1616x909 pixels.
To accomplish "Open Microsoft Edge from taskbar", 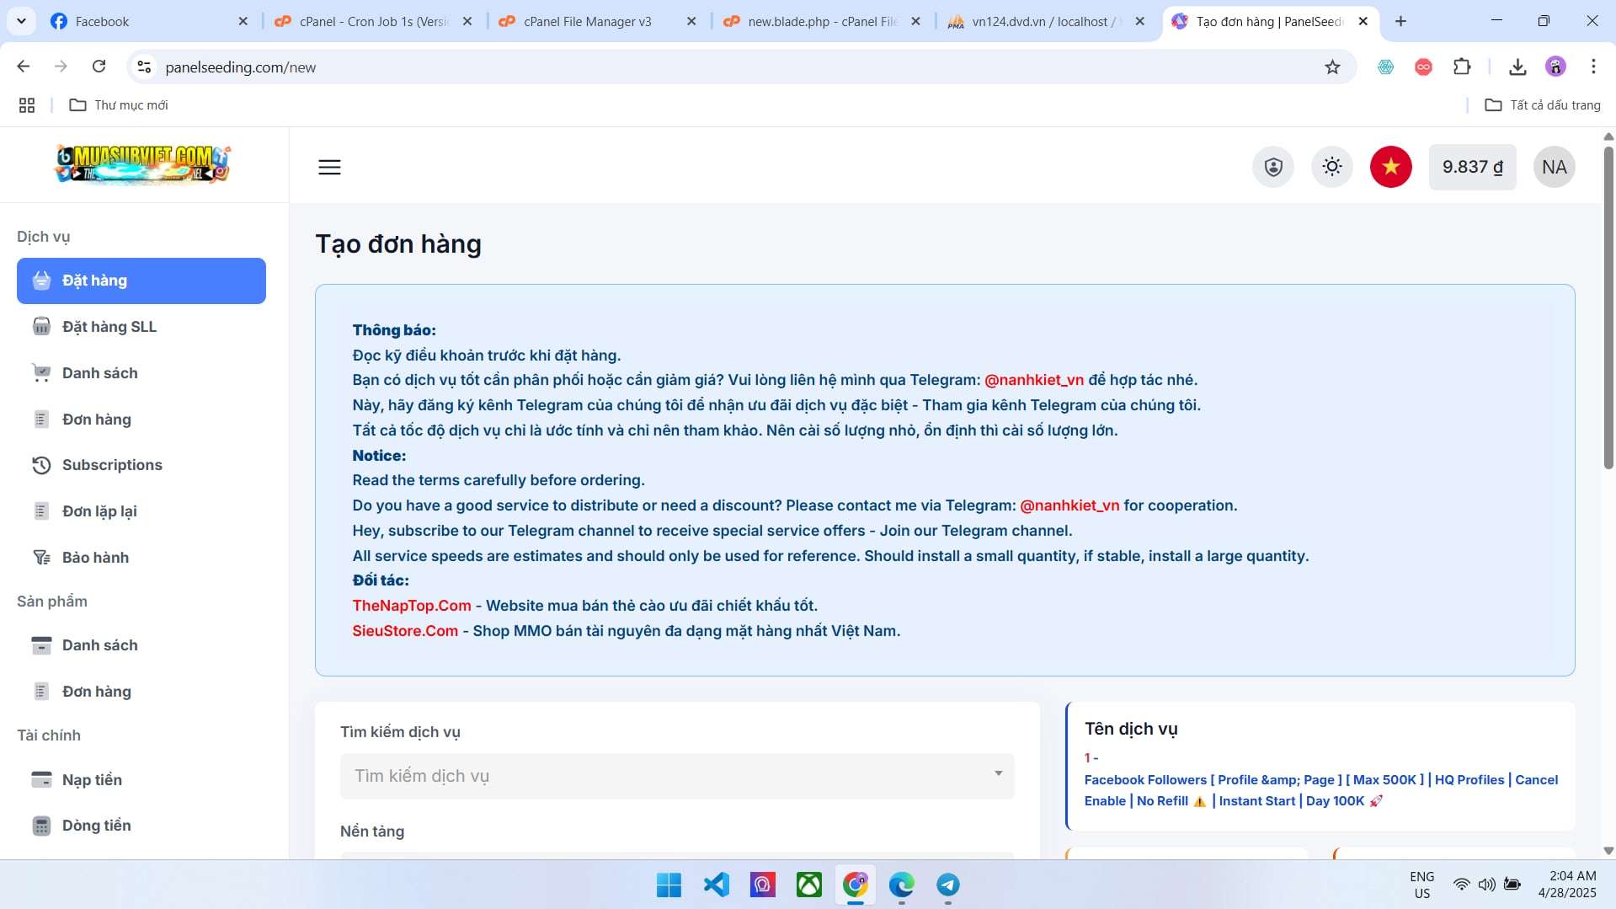I will [902, 885].
